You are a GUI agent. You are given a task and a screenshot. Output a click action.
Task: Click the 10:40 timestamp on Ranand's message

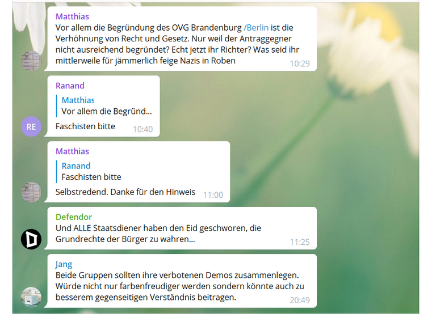tap(143, 129)
